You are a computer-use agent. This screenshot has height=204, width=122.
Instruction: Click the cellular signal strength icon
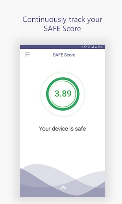(x=92, y=47)
